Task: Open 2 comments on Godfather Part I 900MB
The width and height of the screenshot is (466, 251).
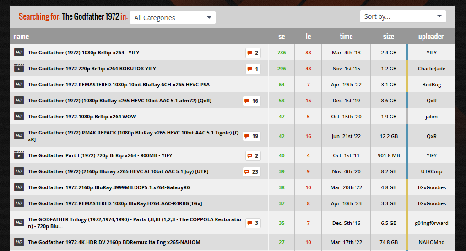Action: [253, 156]
